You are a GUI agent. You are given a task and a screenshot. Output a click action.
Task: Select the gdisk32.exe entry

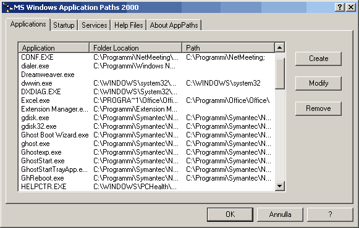[x=39, y=126]
